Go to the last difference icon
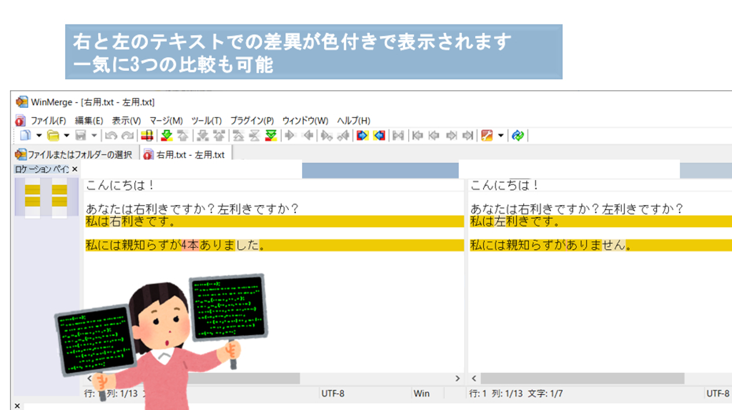732x410 pixels. (271, 136)
